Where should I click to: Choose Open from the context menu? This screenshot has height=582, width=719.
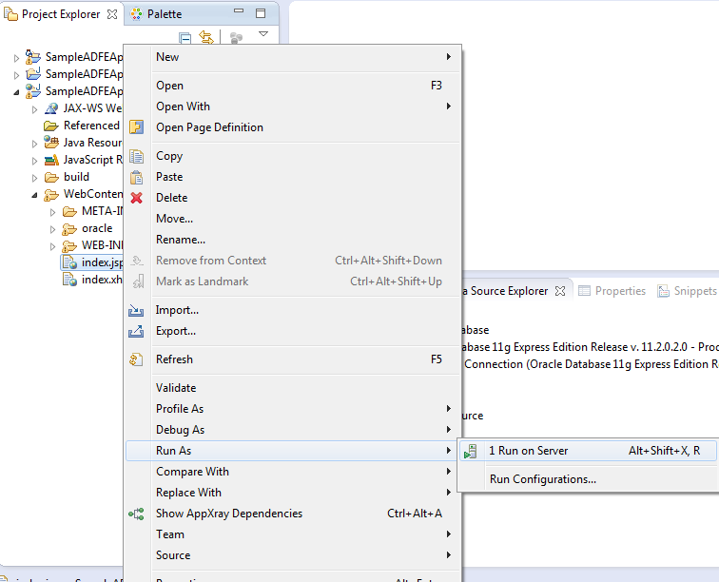pos(294,86)
